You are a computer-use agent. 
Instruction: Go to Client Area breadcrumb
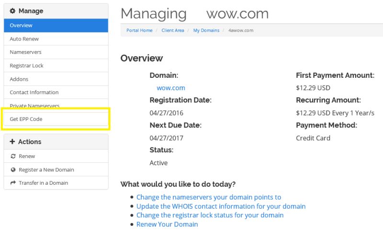(173, 31)
